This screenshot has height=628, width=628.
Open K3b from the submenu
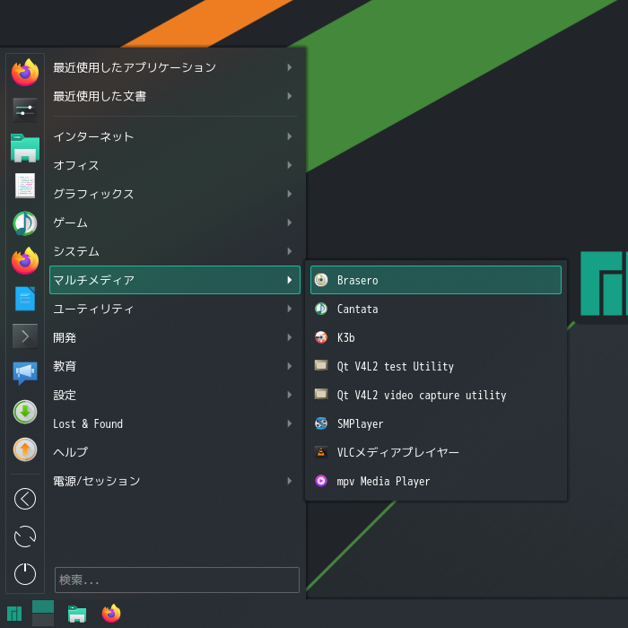click(x=436, y=337)
